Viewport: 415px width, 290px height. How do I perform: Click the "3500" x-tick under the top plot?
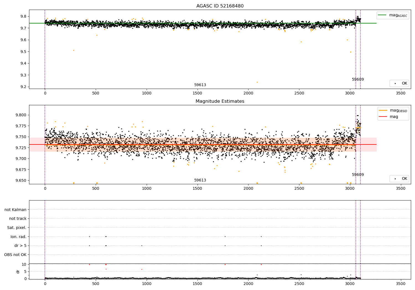point(401,93)
